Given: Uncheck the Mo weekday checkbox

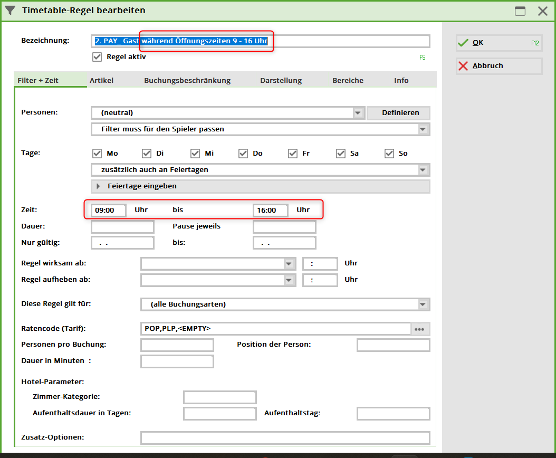Looking at the screenshot, I should 97,154.
